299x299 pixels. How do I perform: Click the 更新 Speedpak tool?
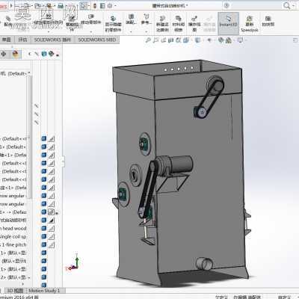pos(250,24)
